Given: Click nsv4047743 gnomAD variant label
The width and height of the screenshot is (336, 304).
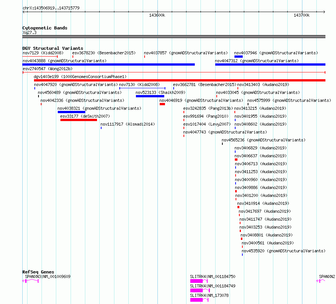Looking at the screenshot, I should coord(225,132).
